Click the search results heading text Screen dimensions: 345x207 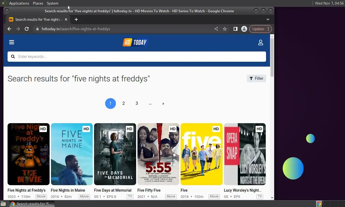pyautogui.click(x=79, y=78)
